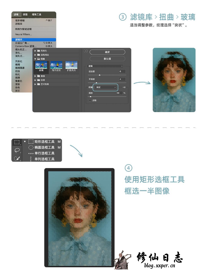
Task: Click the texture load menu icon
Action: pos(124,87)
